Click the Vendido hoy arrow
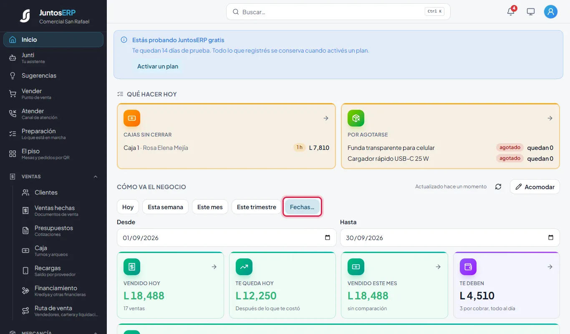The height and width of the screenshot is (334, 570). coord(214,267)
